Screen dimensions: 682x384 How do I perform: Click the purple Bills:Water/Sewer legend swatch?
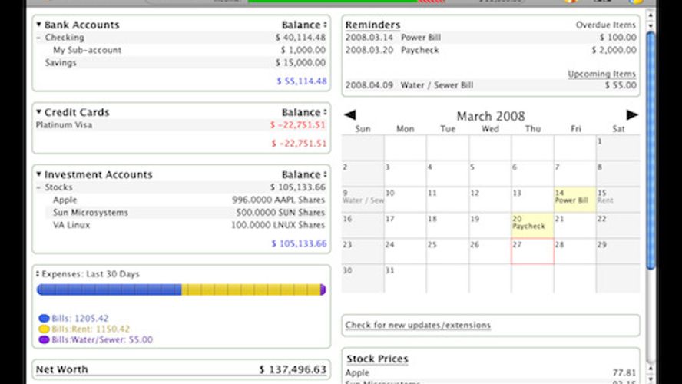pos(44,339)
